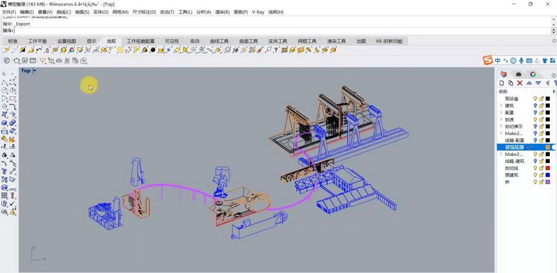
Task: Click the new layer icon in the layer panel
Action: [502, 83]
